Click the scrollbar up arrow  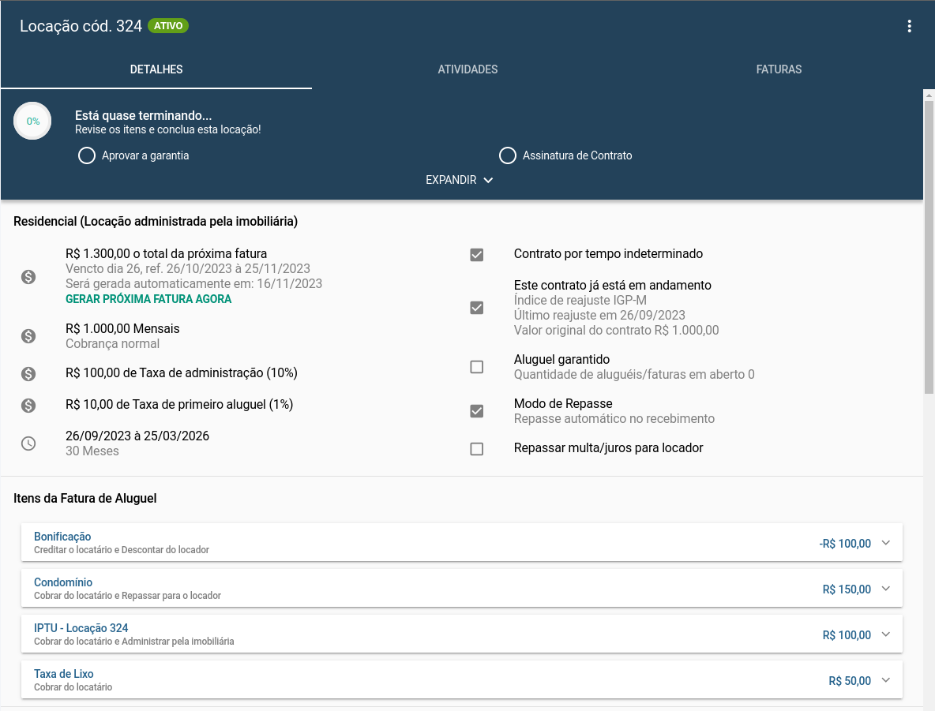coord(929,94)
